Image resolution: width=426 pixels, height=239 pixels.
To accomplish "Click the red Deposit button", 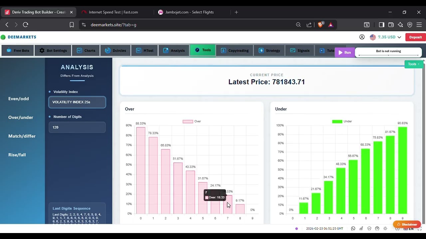I will pyautogui.click(x=415, y=37).
